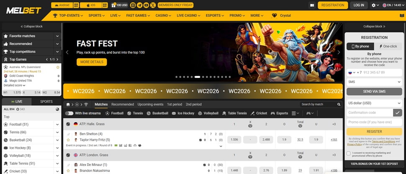Favorite Taylor Harry Fritz match star

tap(68, 140)
